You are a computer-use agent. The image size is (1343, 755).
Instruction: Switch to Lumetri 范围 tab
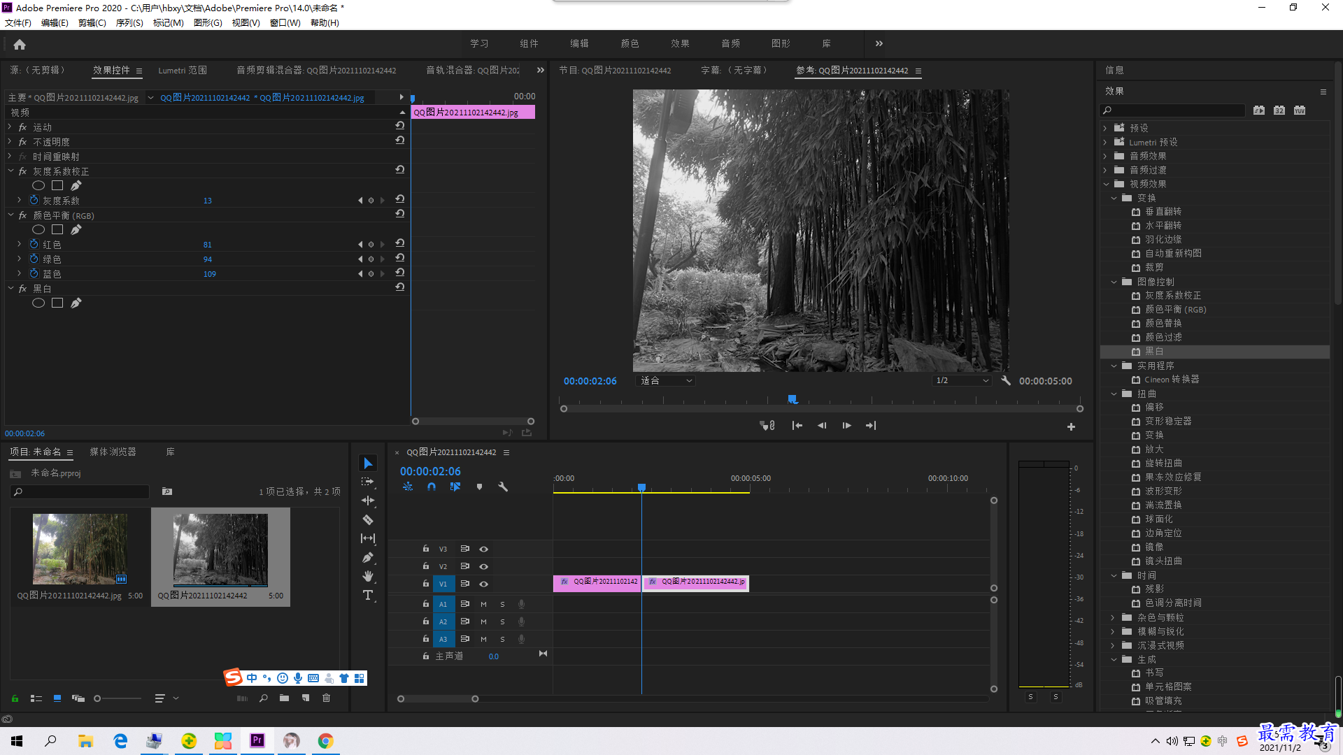[x=183, y=71]
